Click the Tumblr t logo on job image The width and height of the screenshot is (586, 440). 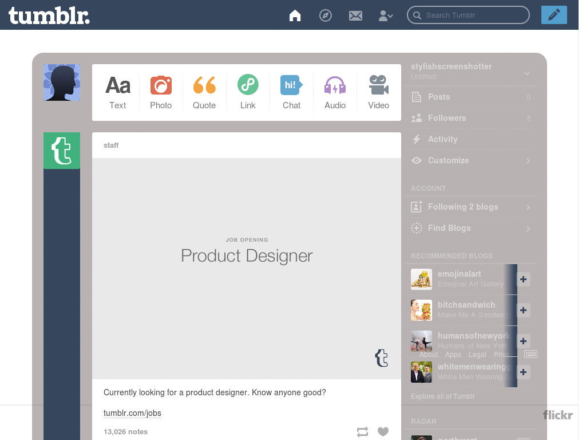coord(382,358)
